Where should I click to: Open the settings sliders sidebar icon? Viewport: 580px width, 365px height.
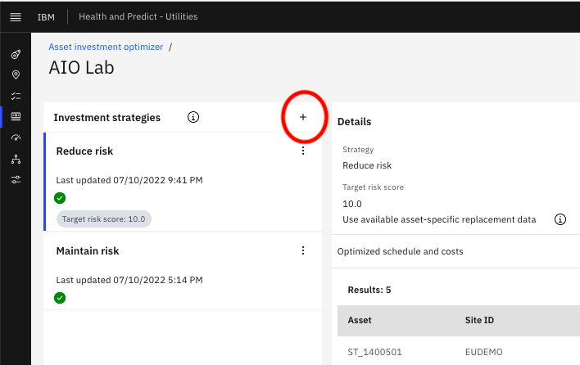[16, 180]
